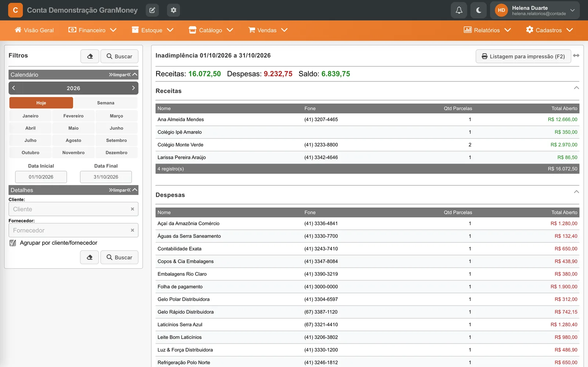Viewport: 588px width, 367px height.
Task: Clear the Fornecedor field with x
Action: (x=132, y=230)
